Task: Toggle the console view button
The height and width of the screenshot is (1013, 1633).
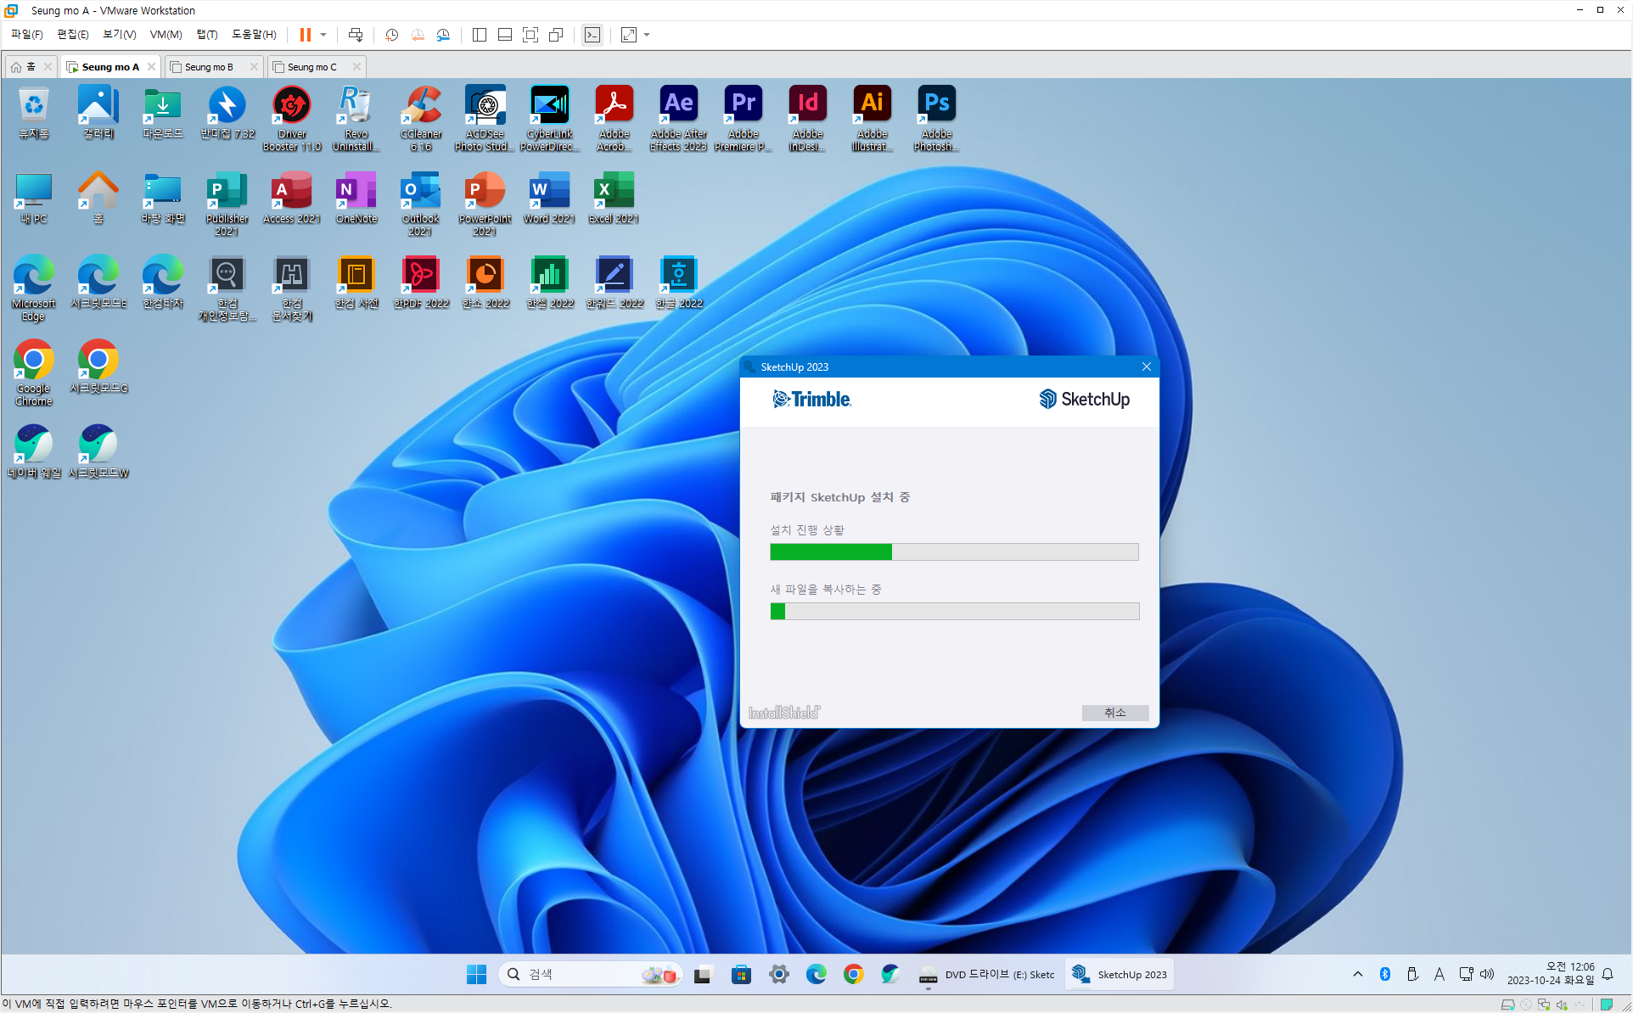Action: point(592,35)
